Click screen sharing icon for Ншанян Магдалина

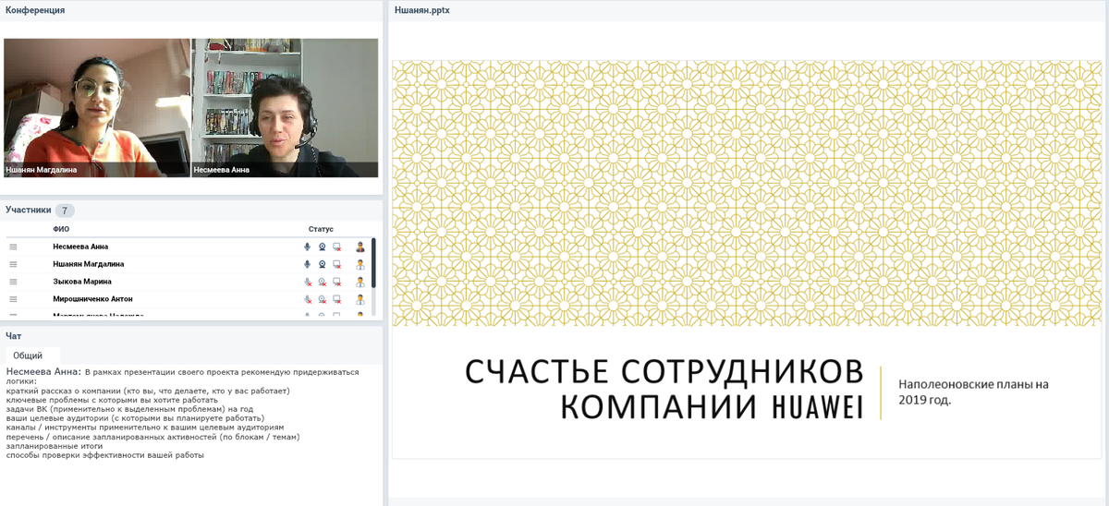[x=337, y=264]
